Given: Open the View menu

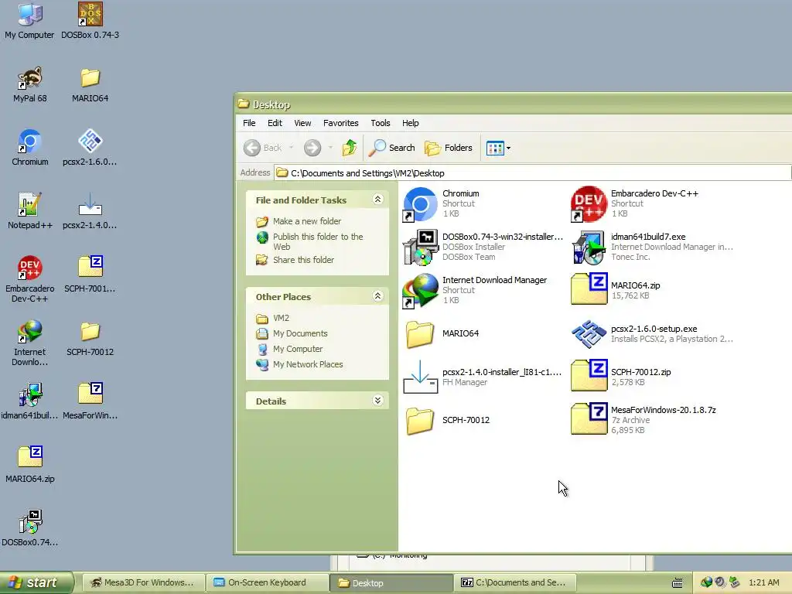Looking at the screenshot, I should coord(302,123).
